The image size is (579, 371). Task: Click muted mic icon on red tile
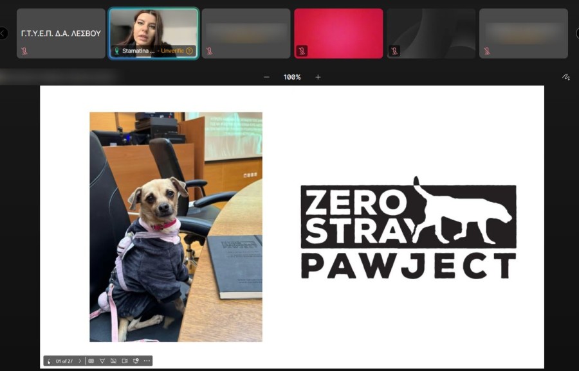tap(302, 51)
